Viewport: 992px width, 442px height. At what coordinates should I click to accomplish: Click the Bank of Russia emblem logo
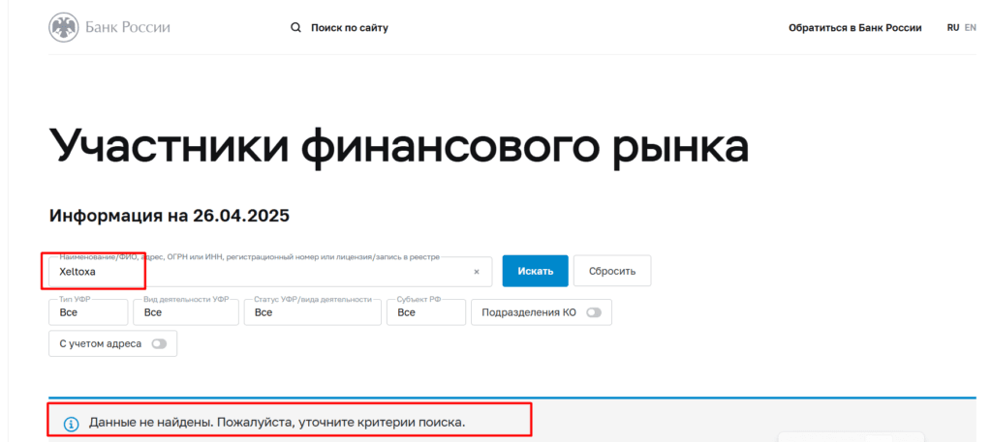coord(64,27)
